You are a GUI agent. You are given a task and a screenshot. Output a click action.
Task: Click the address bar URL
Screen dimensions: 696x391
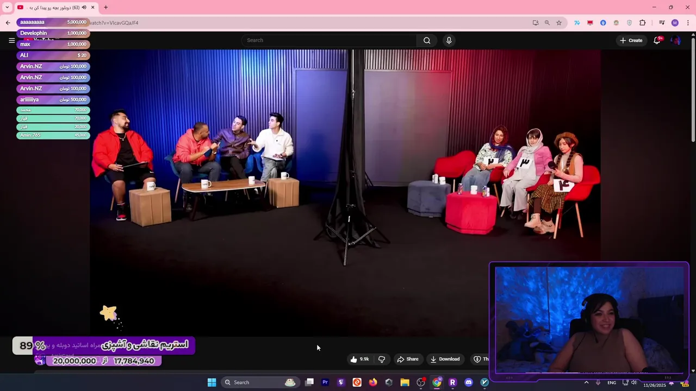click(x=114, y=23)
